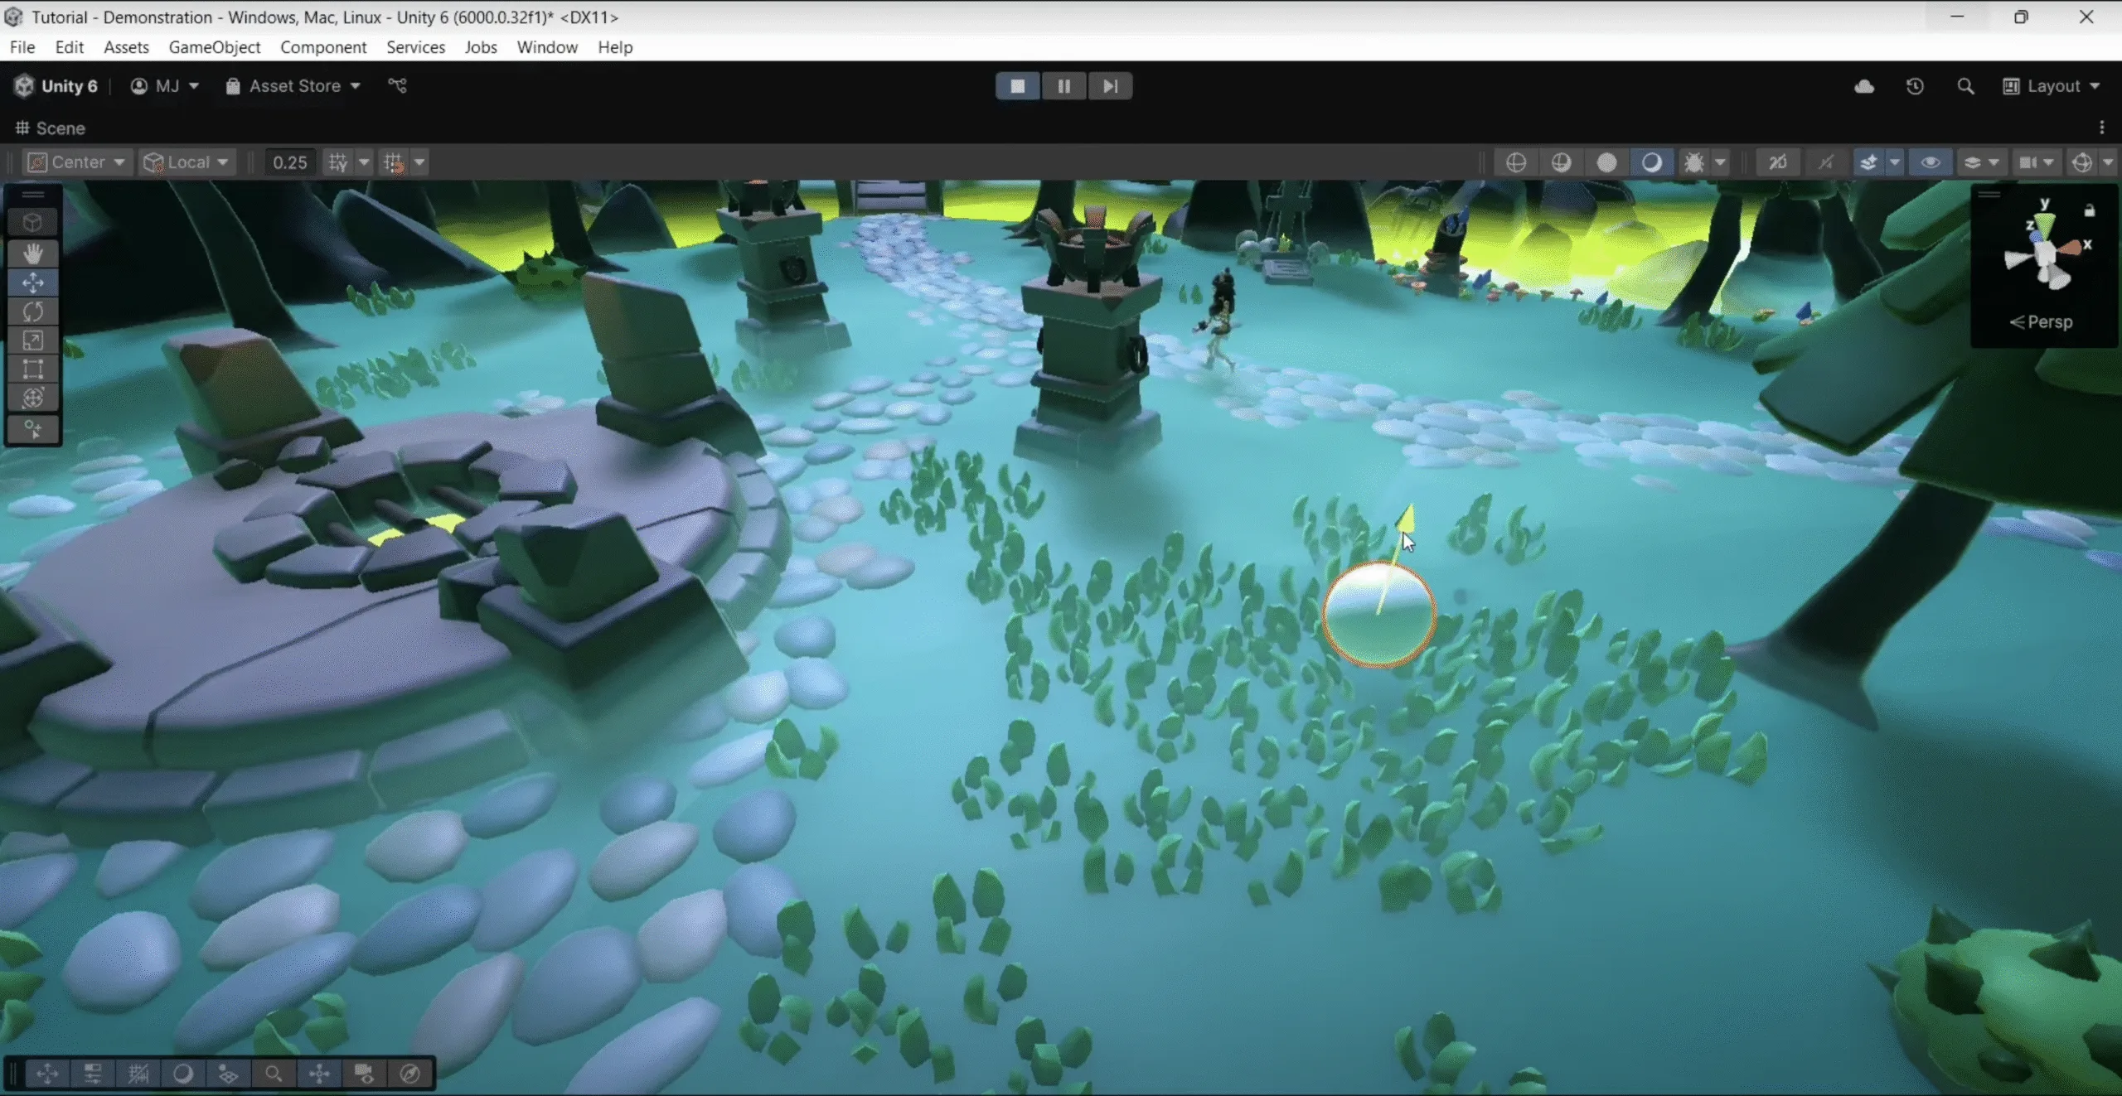Open the Local handle rotation dropdown
The image size is (2122, 1096).
[x=187, y=162]
